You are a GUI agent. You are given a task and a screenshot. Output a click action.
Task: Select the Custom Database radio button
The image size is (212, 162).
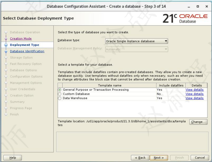pos(60,94)
